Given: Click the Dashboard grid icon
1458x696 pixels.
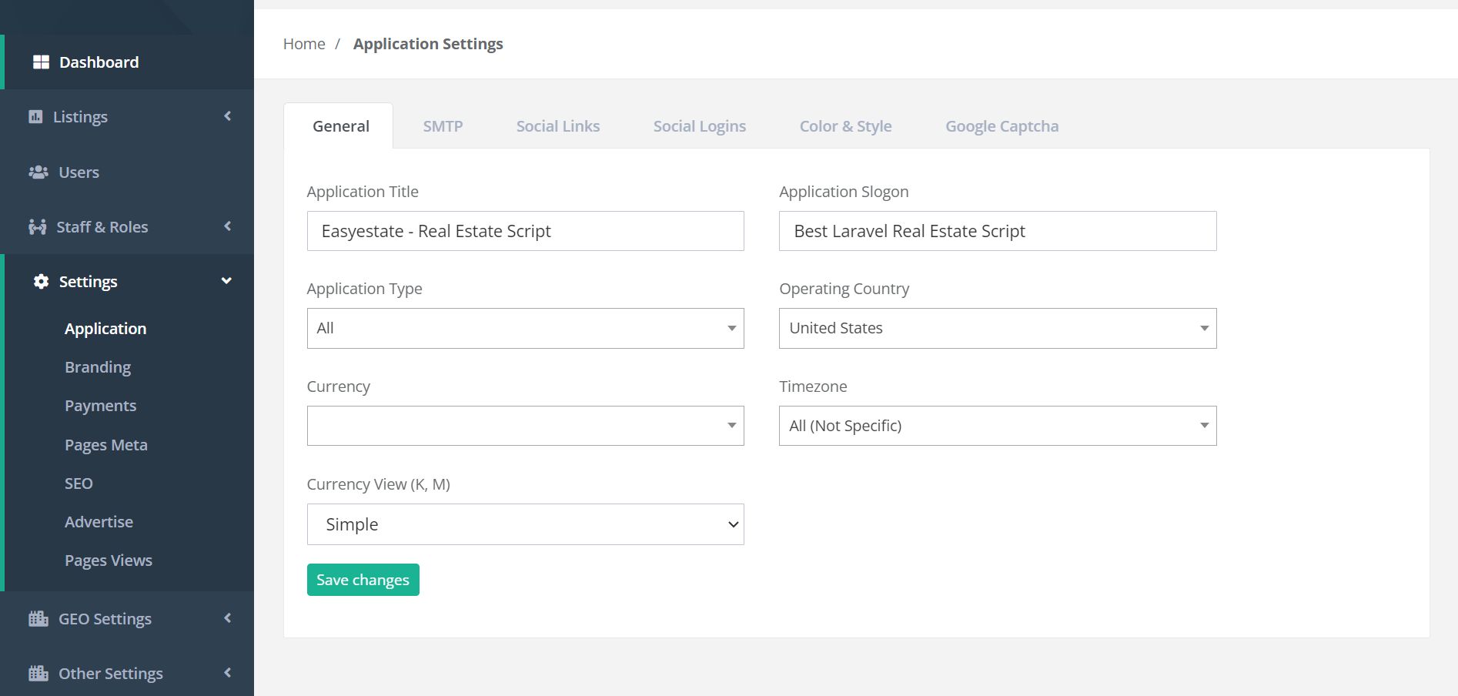Looking at the screenshot, I should point(41,62).
